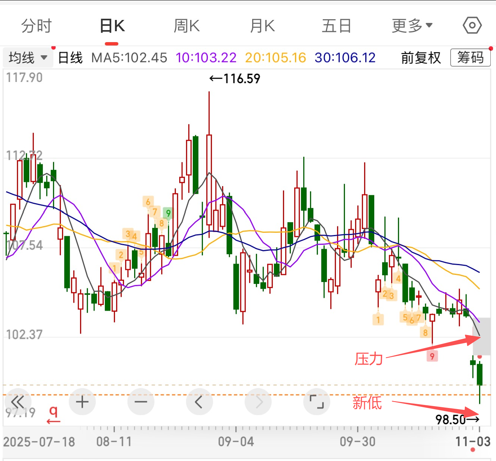Screen dimensions: 496x461
Task: Zoom out chart with minus button
Action: pos(141,402)
